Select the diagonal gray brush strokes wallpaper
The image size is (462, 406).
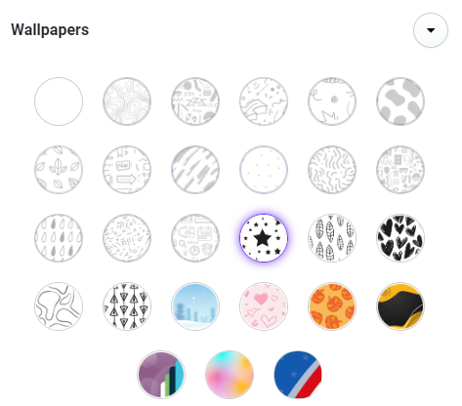point(195,170)
